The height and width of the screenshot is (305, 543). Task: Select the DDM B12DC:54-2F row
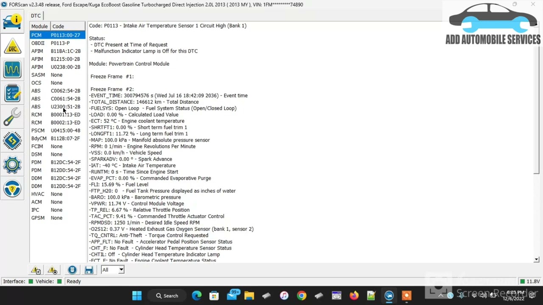pyautogui.click(x=57, y=178)
